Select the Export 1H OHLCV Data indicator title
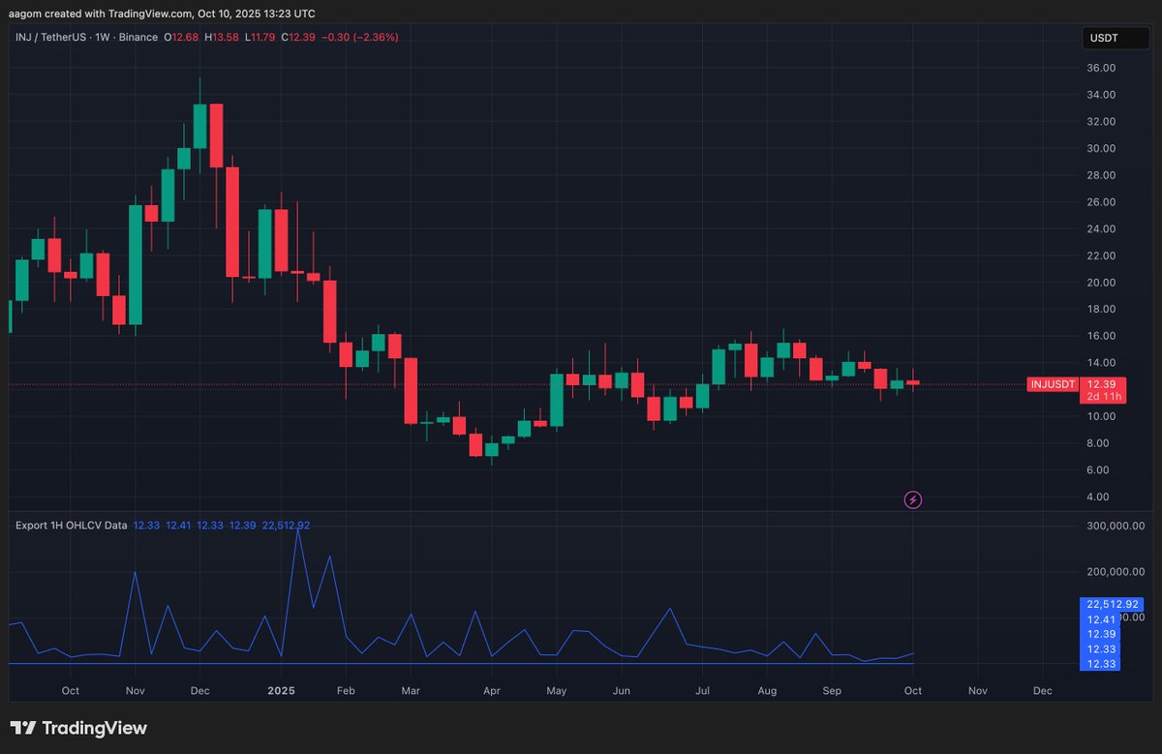Screen dimensions: 1162x754 pyautogui.click(x=69, y=525)
